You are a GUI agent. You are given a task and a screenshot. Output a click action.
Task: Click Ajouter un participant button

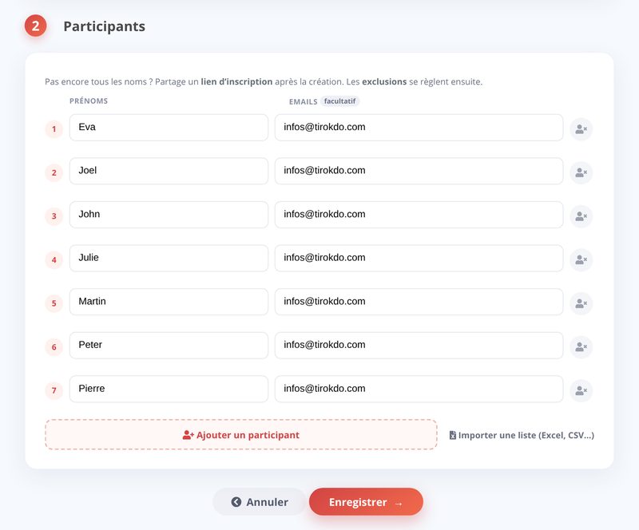[x=241, y=435]
